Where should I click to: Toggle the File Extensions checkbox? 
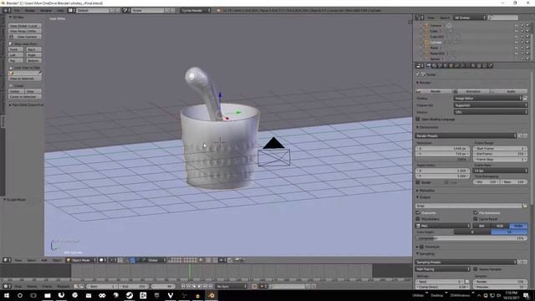coord(476,212)
